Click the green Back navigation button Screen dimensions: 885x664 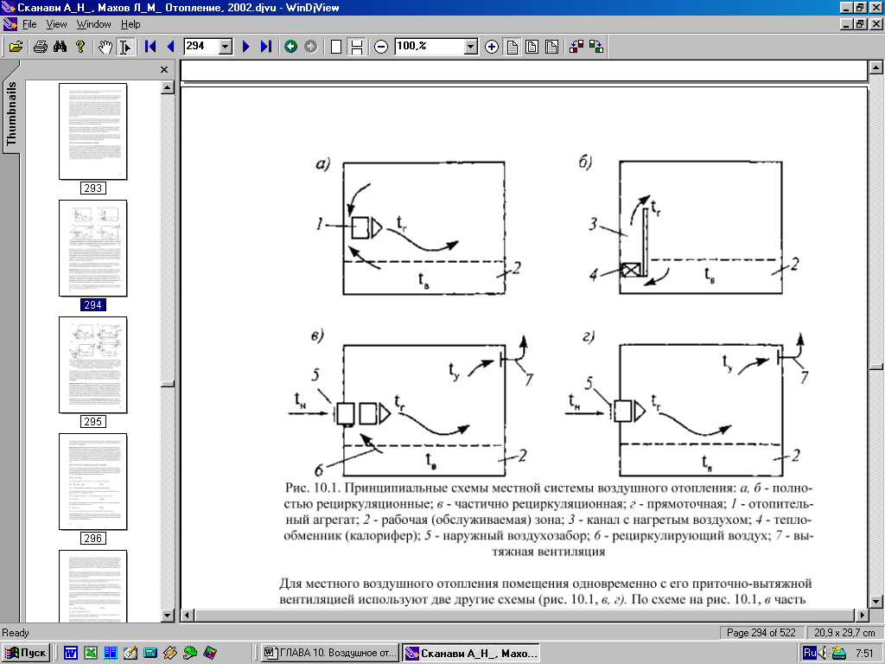tap(290, 47)
